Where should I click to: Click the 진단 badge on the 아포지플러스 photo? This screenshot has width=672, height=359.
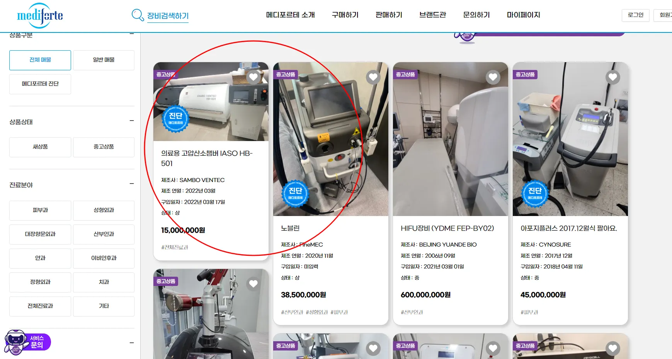pos(535,193)
